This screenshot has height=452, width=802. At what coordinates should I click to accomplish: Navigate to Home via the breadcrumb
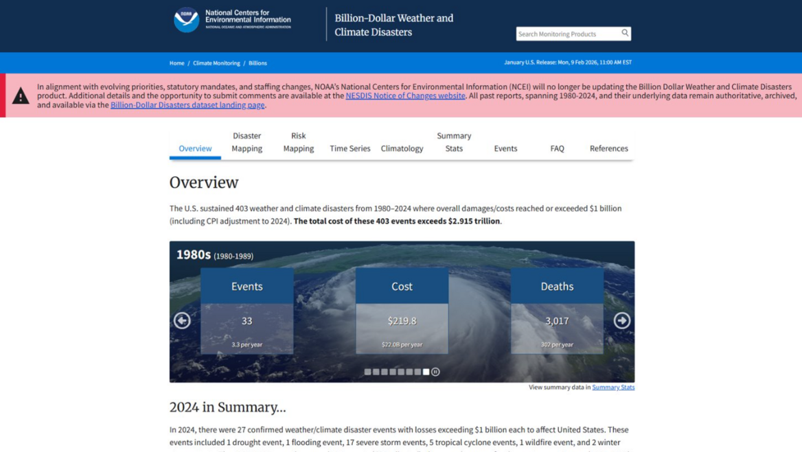pos(176,62)
